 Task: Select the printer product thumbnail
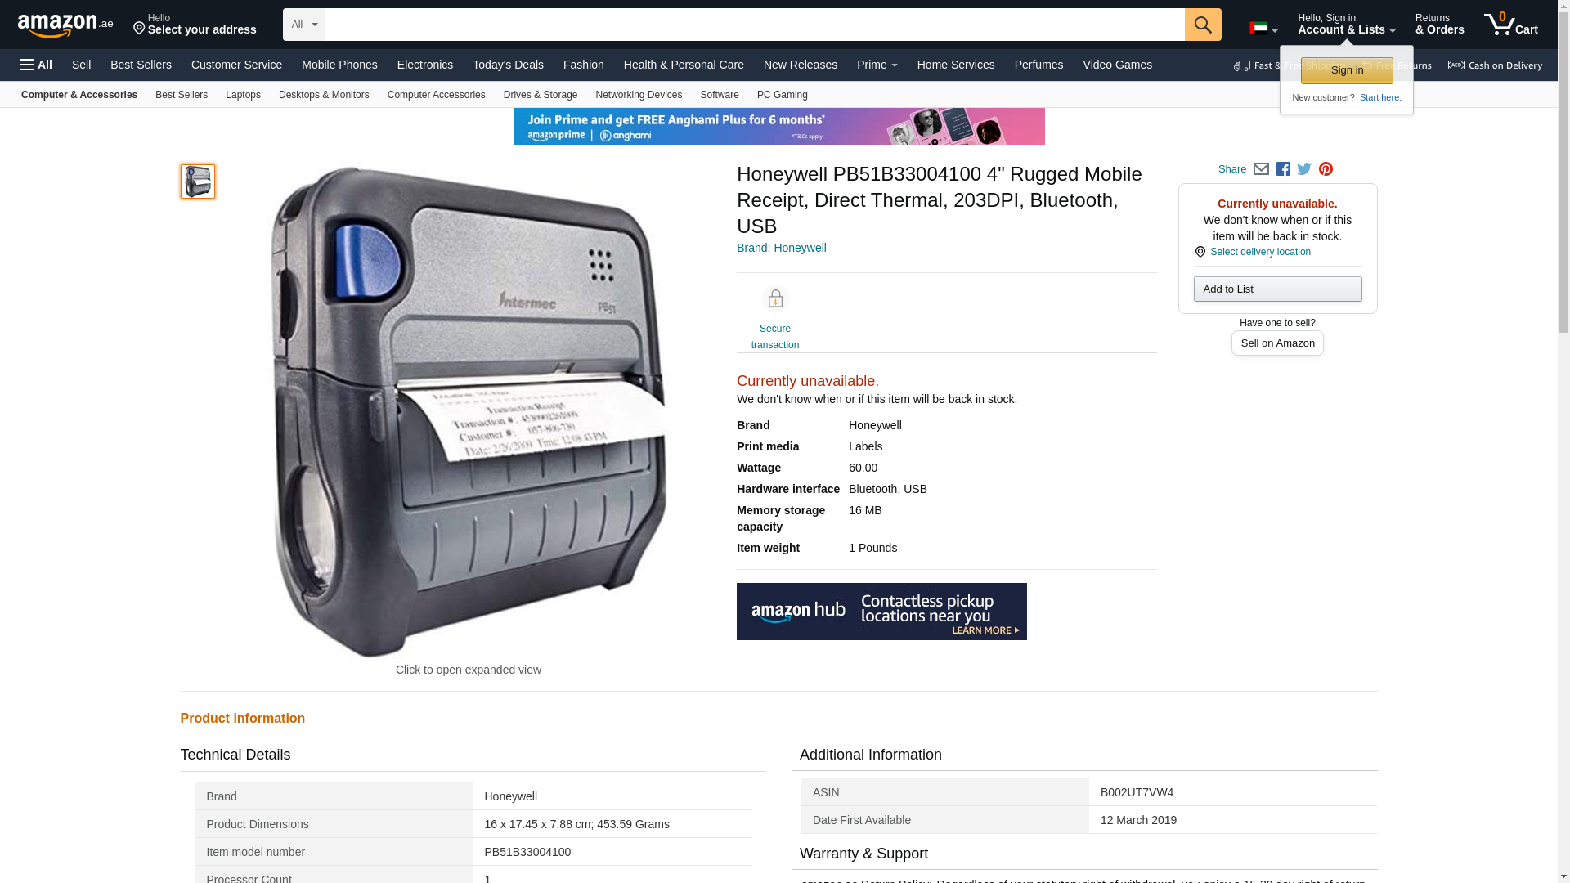(198, 182)
